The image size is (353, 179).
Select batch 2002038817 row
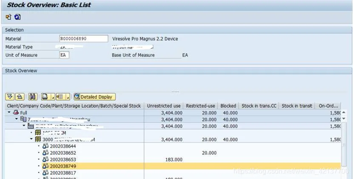tap(63, 173)
